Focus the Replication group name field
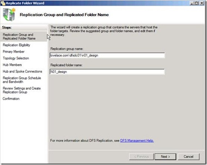The width and height of the screenshot is (207, 165). [107, 55]
